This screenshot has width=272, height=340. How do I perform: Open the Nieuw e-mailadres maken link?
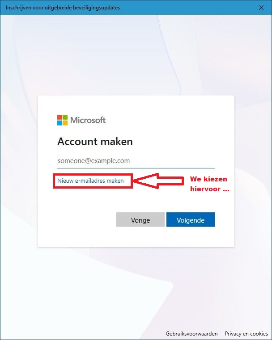pyautogui.click(x=90, y=181)
